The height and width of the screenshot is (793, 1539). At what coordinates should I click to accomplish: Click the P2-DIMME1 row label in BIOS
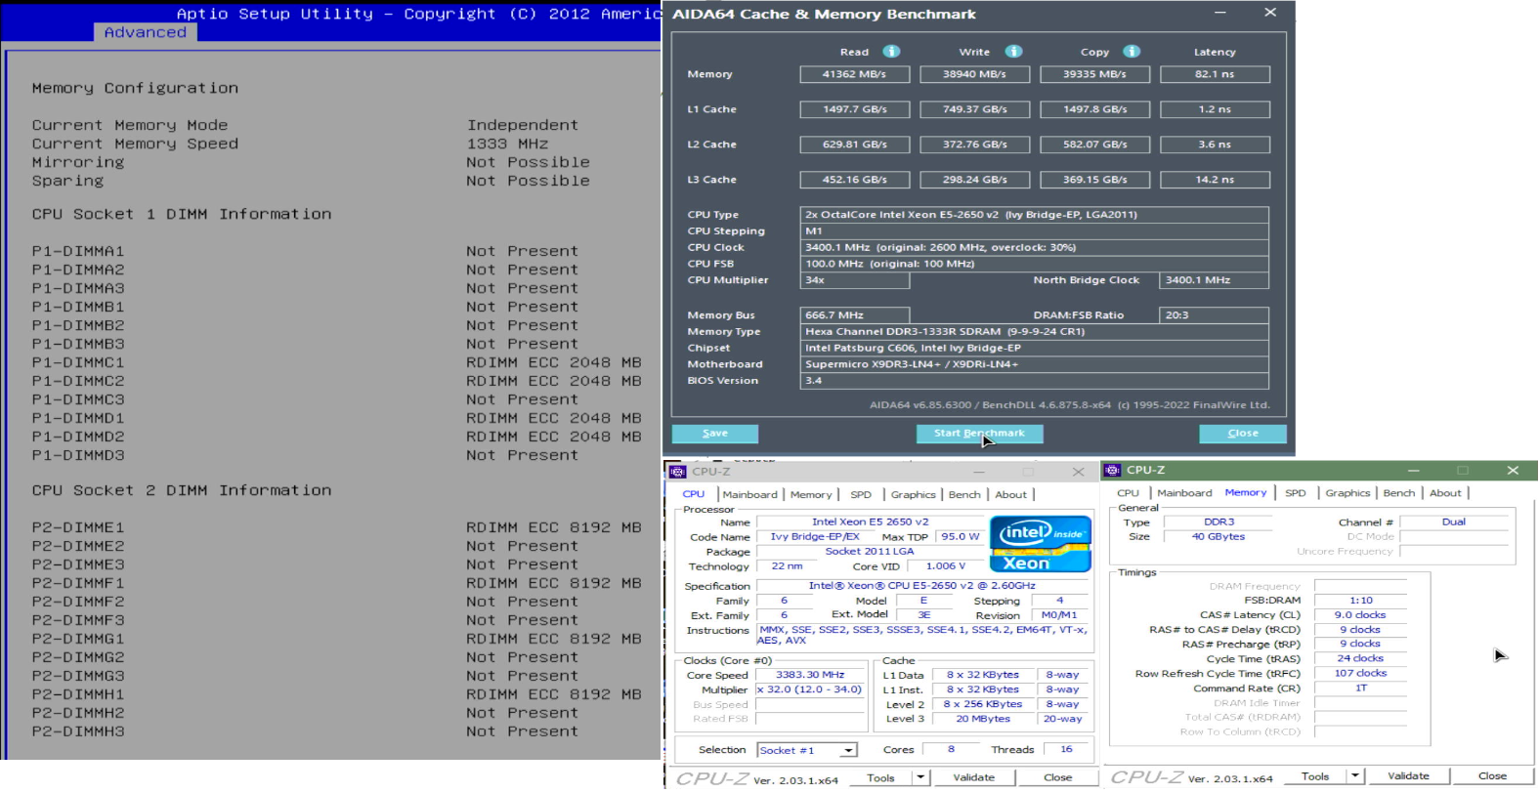(78, 528)
